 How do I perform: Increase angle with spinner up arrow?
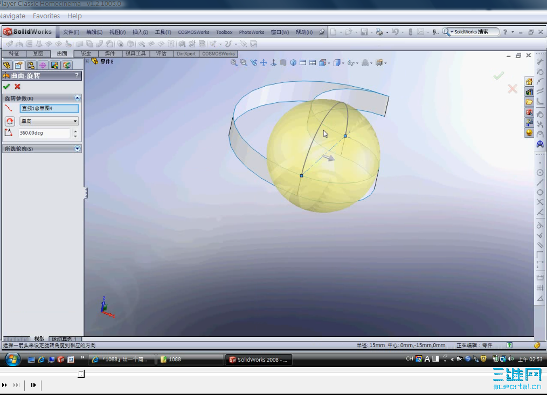(x=75, y=131)
